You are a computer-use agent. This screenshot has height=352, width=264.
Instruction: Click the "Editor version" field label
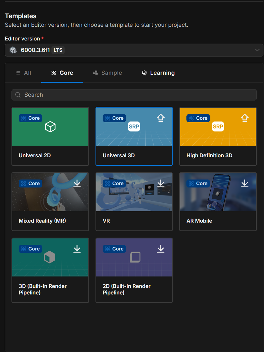(23, 39)
